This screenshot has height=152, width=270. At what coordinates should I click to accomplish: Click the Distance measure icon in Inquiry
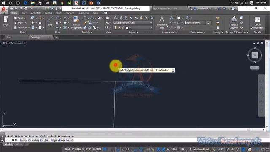[218, 18]
